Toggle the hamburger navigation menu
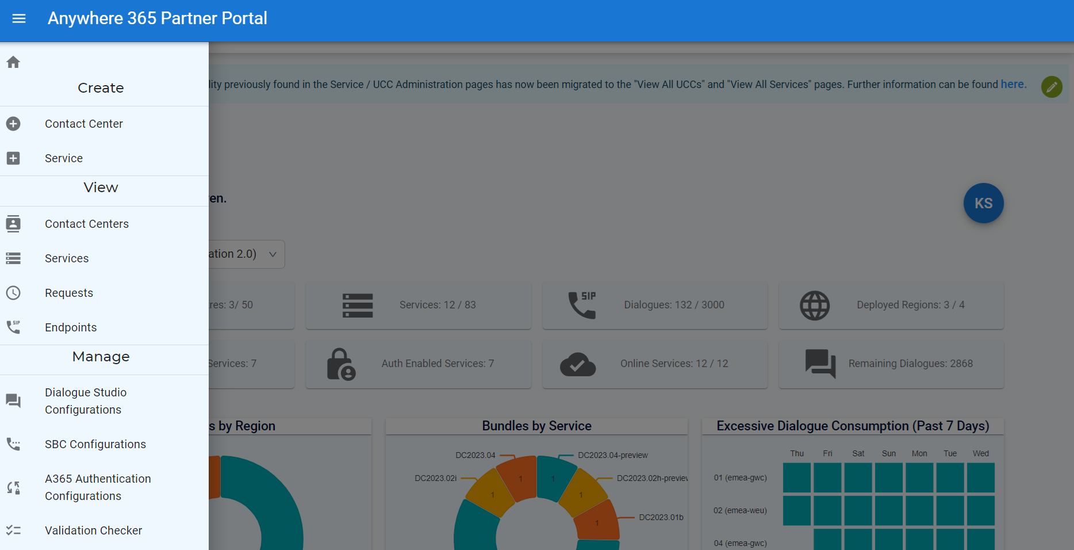 point(19,18)
